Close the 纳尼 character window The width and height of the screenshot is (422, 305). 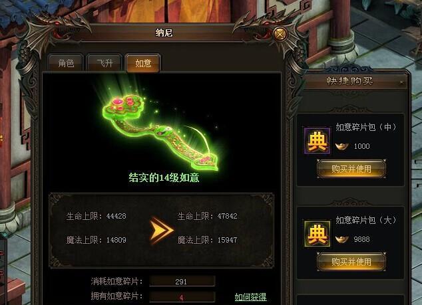pyautogui.click(x=280, y=35)
